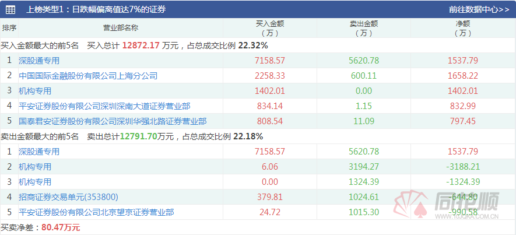Image resolution: width=516 pixels, height=235 pixels.
Task: Select the 营业部名称 column header
Action: click(121, 28)
